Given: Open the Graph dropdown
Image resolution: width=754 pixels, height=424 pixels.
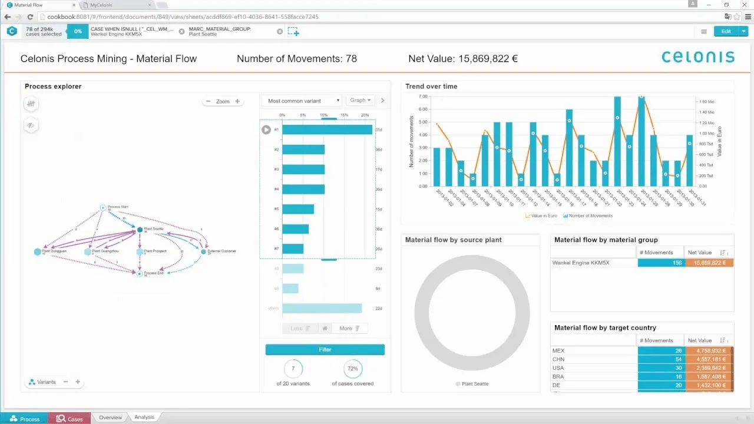Looking at the screenshot, I should pos(359,101).
